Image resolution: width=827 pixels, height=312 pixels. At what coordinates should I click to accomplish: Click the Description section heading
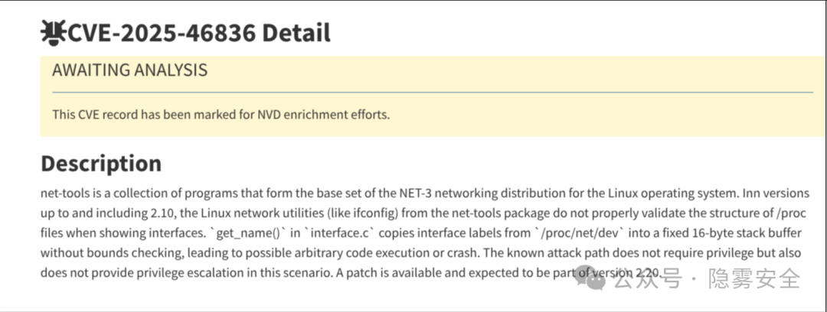tap(100, 164)
